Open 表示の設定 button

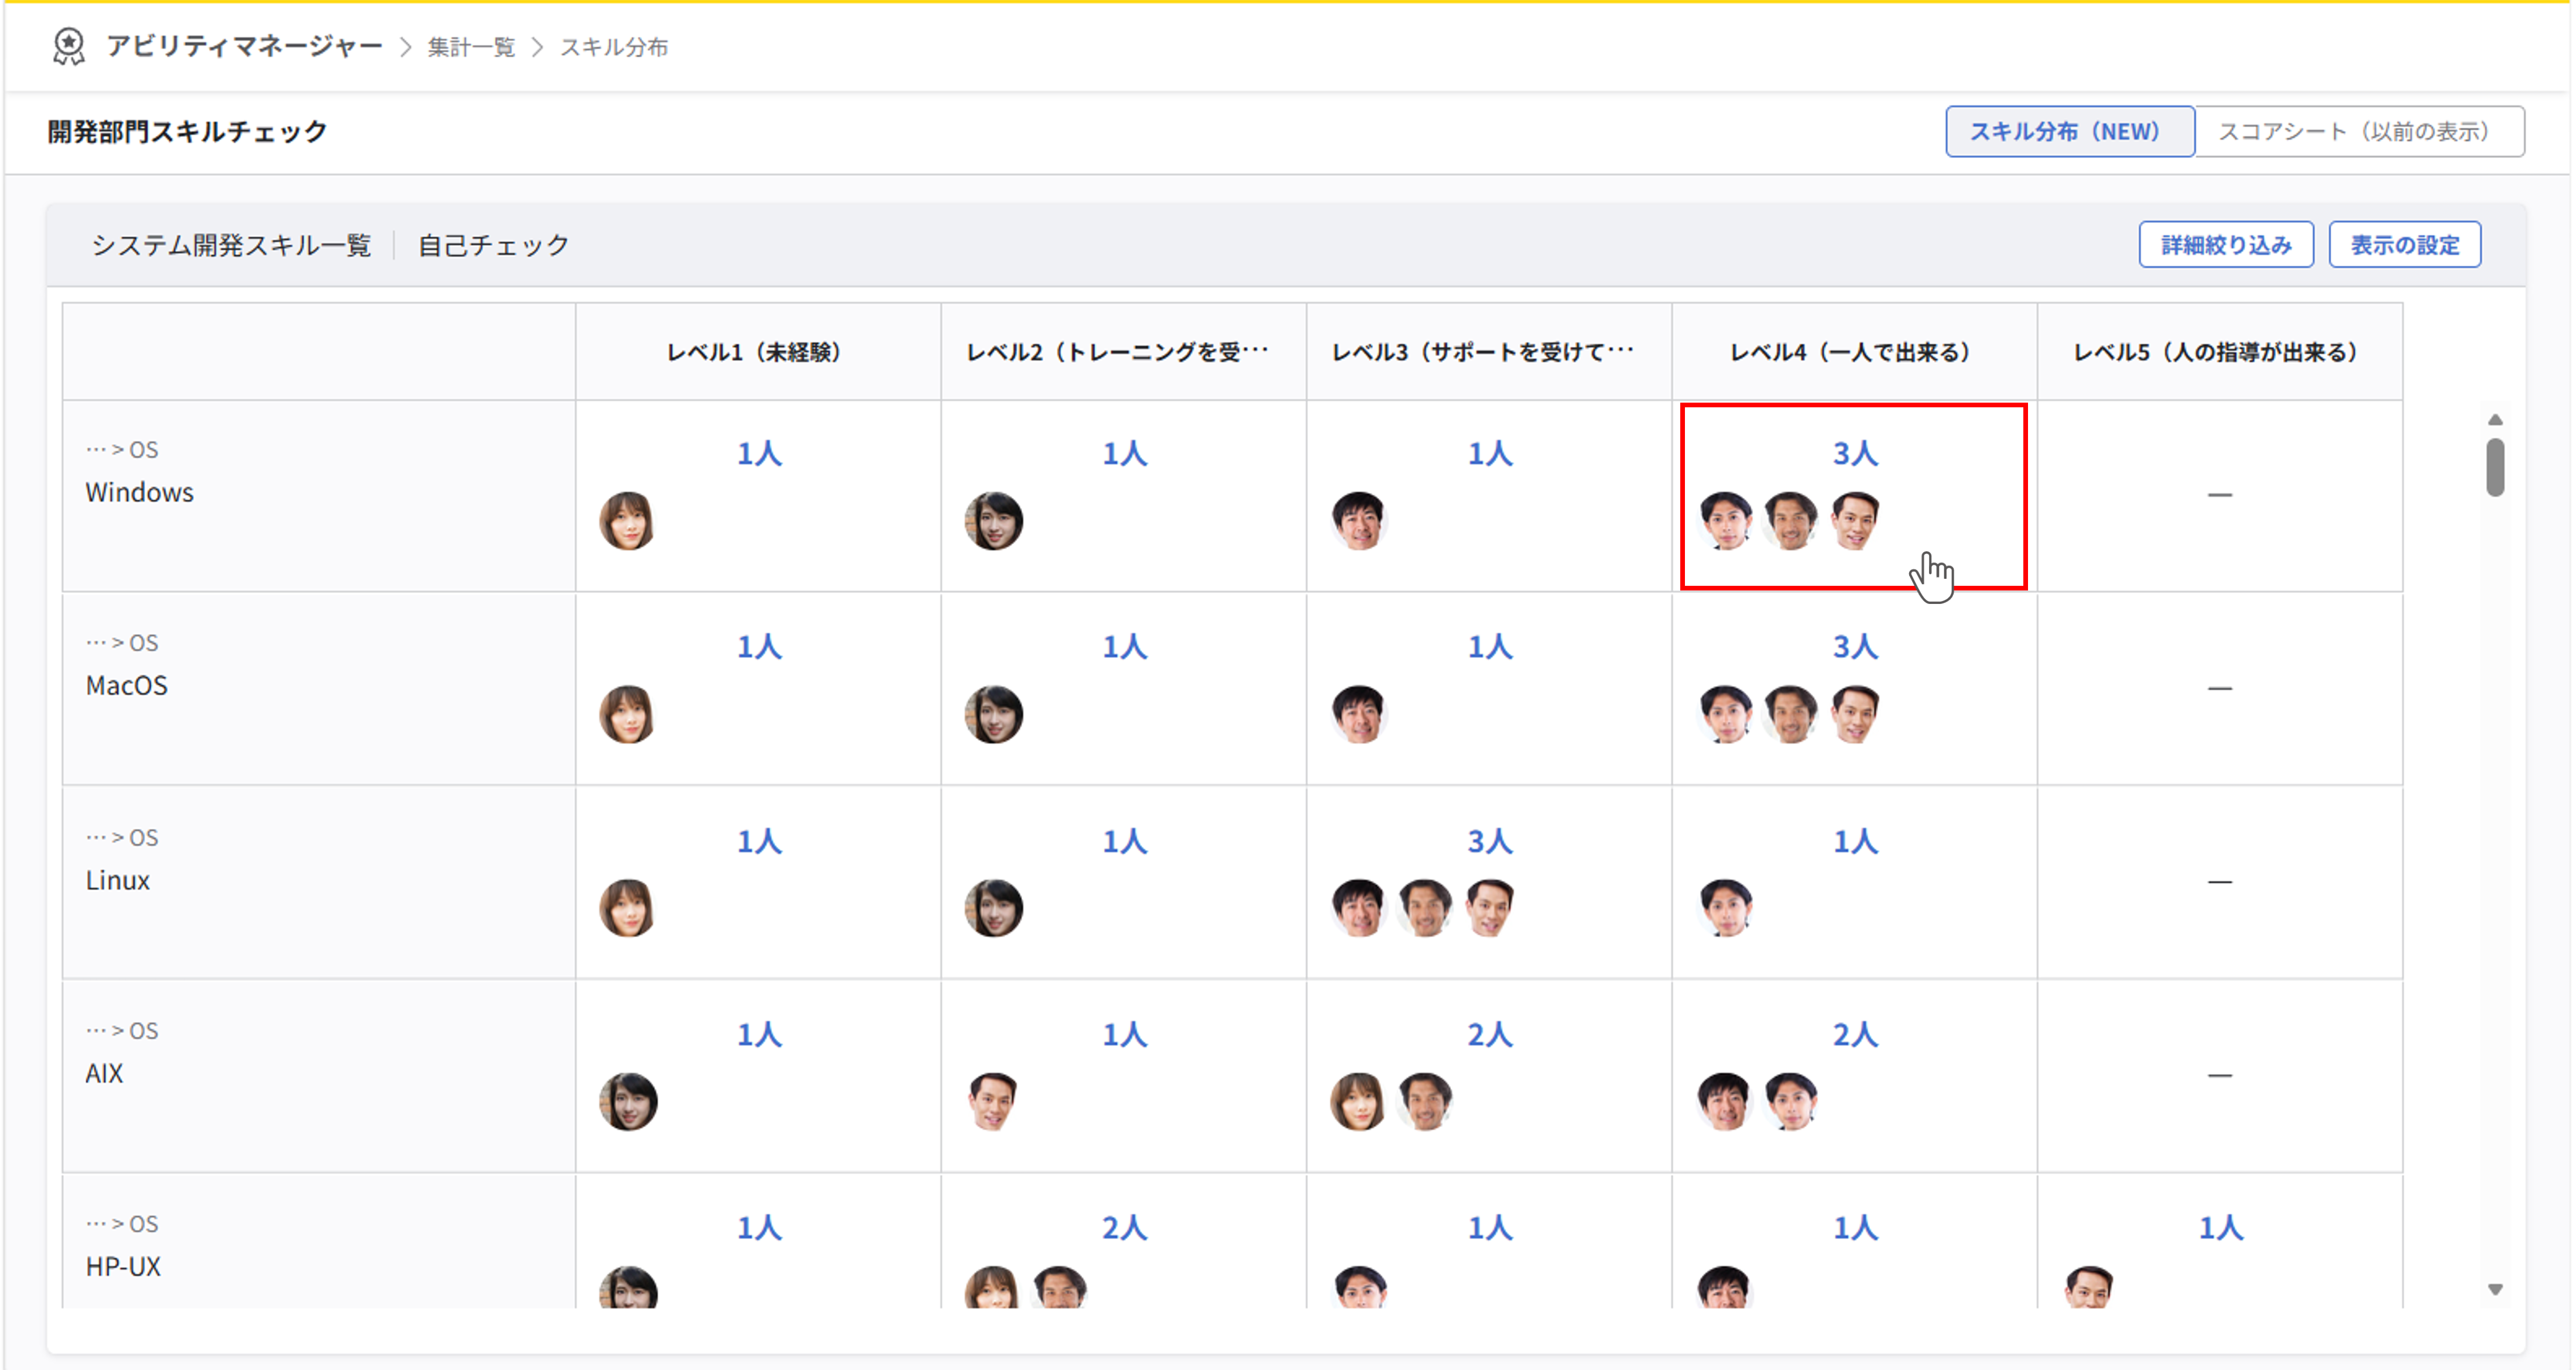pyautogui.click(x=2404, y=245)
